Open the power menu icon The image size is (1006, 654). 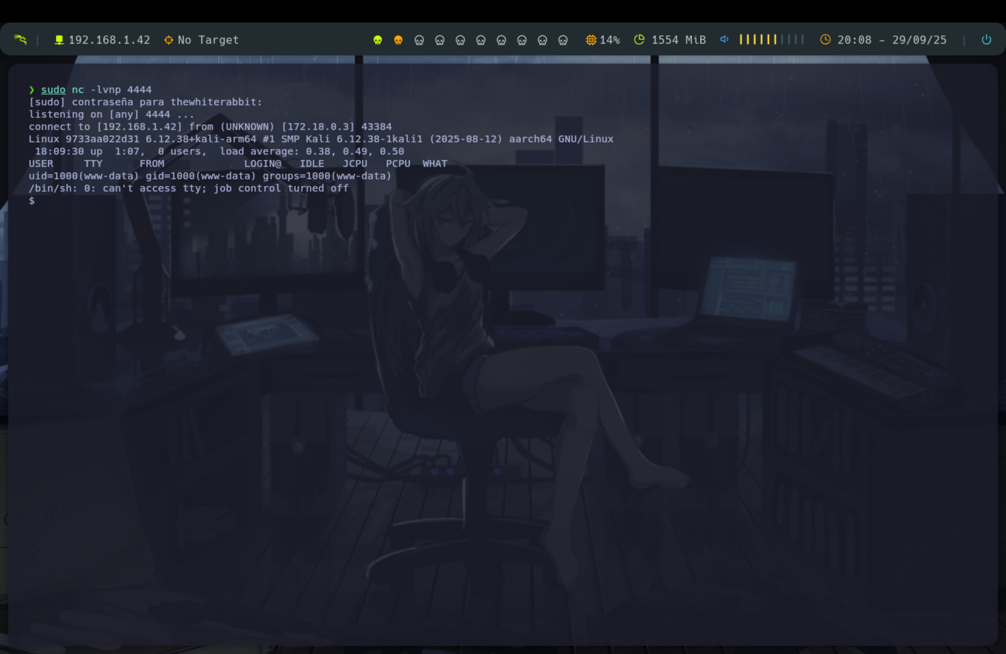tap(986, 40)
